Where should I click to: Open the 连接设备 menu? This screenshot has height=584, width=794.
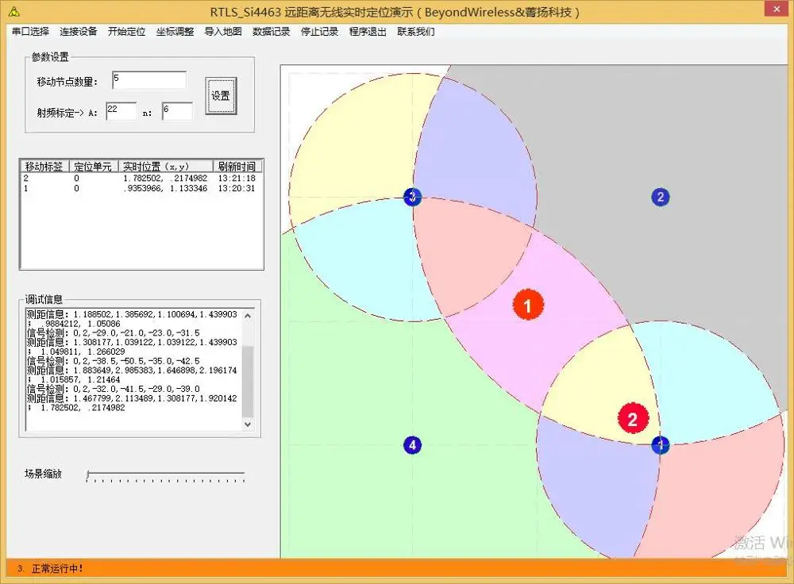[79, 32]
